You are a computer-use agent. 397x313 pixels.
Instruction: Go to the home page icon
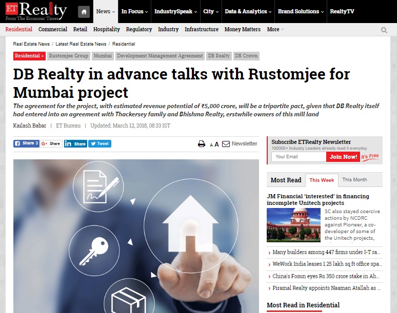[x=84, y=12]
